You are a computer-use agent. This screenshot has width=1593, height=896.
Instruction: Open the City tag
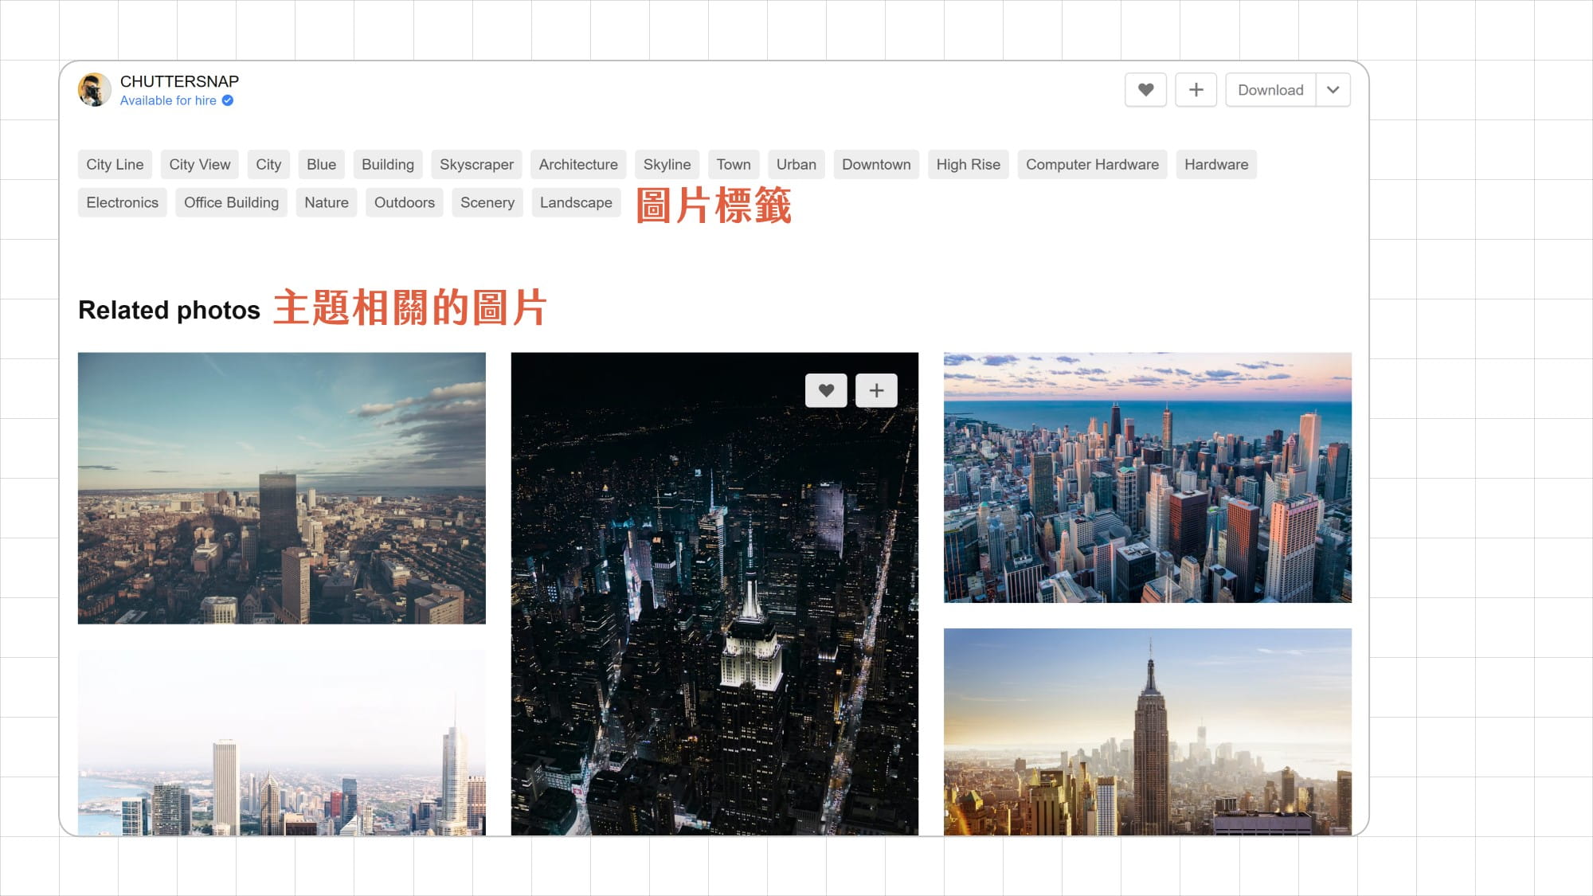268,164
